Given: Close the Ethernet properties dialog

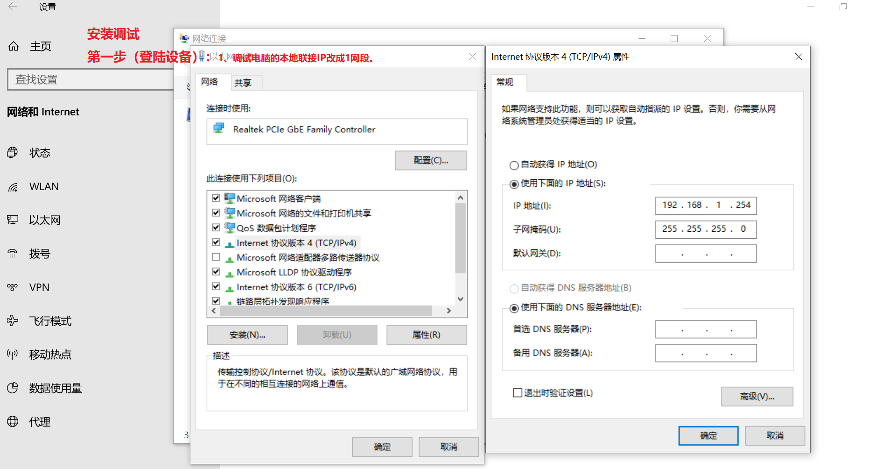Looking at the screenshot, I should (472, 57).
